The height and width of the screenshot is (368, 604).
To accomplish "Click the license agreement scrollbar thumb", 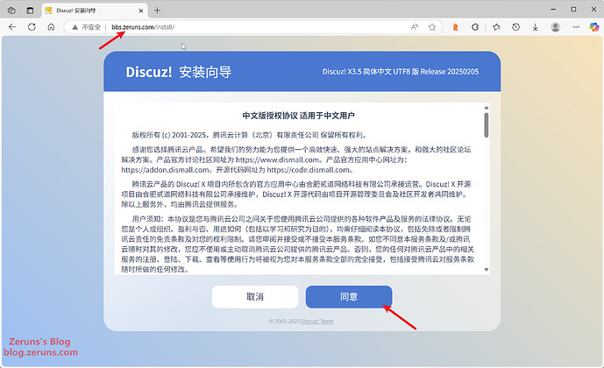I will click(487, 124).
